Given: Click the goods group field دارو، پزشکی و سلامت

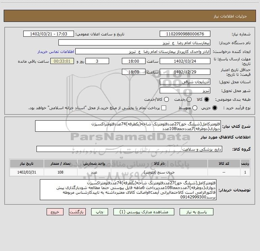Looking at the screenshot, I should click(x=129, y=149).
